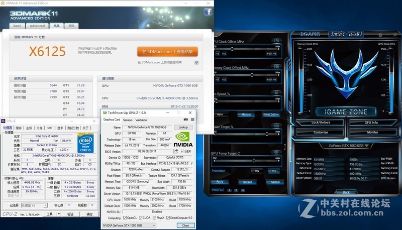This screenshot has height=230, width=402.
Task: Open the 内存 tab in CPU-Z
Action: (x=40, y=128)
